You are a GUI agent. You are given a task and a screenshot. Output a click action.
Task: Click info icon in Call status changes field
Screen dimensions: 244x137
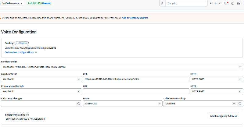(x=79, y=104)
